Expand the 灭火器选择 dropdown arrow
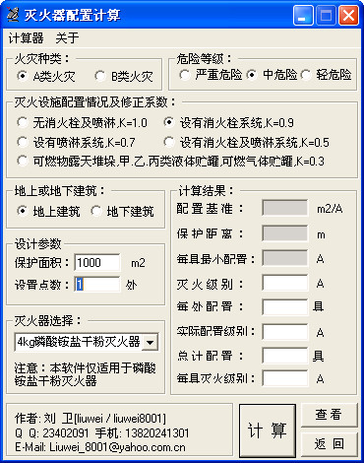 point(151,342)
